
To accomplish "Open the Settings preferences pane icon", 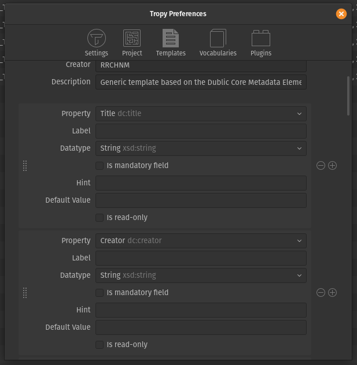I will click(x=96, y=38).
